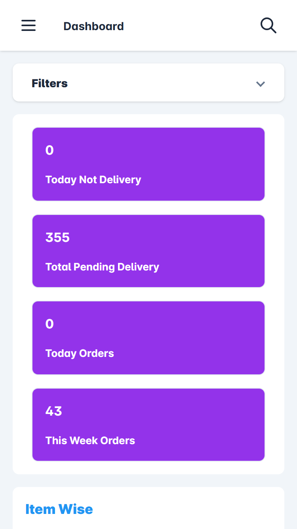Select the Dashboard title in header
The width and height of the screenshot is (297, 529).
tap(93, 26)
